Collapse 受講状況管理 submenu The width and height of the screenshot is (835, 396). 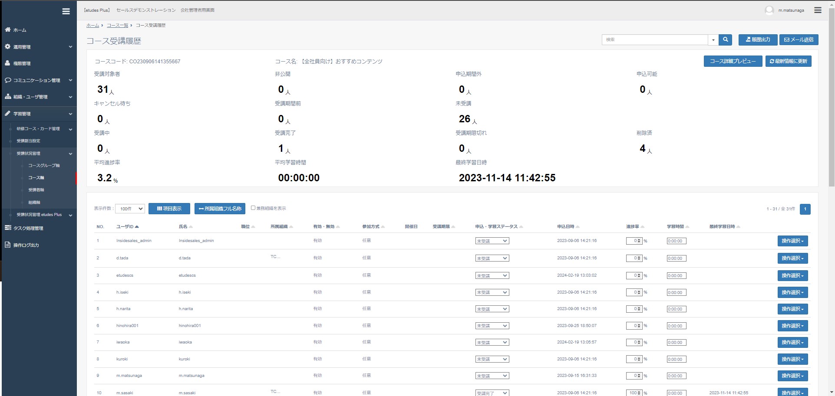tap(70, 154)
